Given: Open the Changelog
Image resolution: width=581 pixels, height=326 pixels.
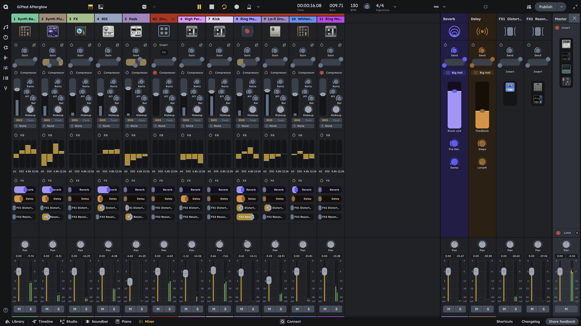Looking at the screenshot, I should coord(531,321).
